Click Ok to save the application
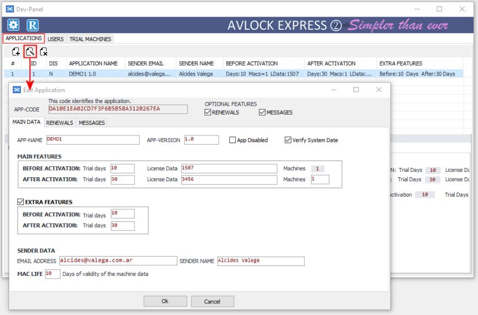This screenshot has height=315, width=478. 165,301
